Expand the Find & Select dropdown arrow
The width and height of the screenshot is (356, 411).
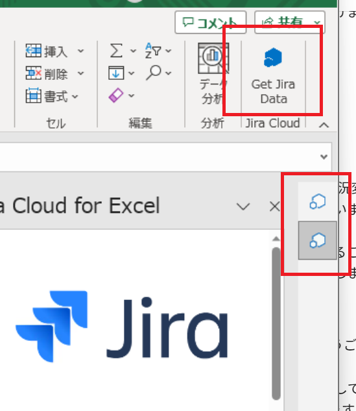tap(169, 73)
